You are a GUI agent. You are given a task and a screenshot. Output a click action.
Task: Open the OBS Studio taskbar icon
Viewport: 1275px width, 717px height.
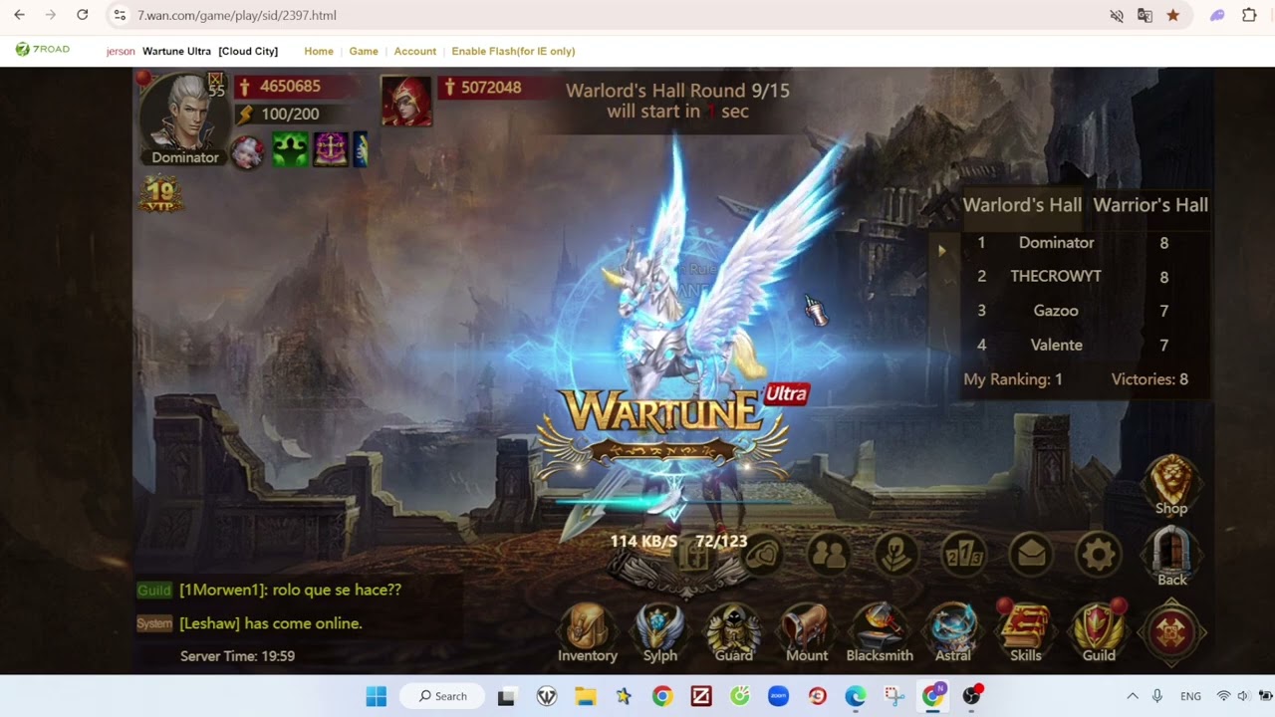(x=971, y=696)
